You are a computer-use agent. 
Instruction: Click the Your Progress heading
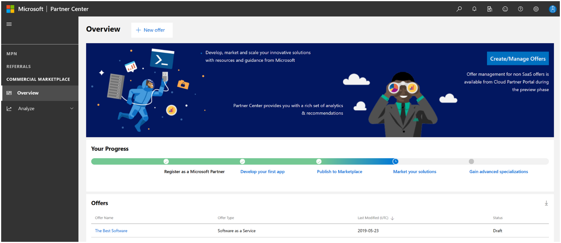coord(110,149)
